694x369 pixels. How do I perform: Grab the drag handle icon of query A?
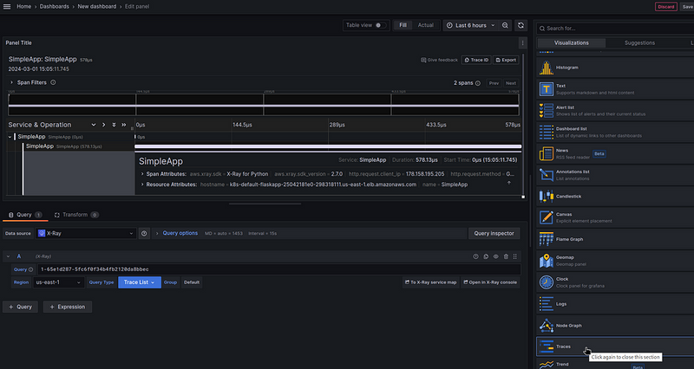pyautogui.click(x=514, y=256)
